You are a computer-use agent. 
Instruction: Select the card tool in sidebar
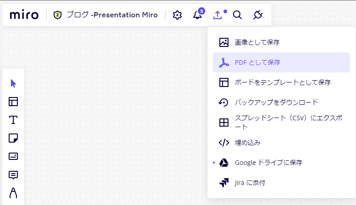[13, 156]
